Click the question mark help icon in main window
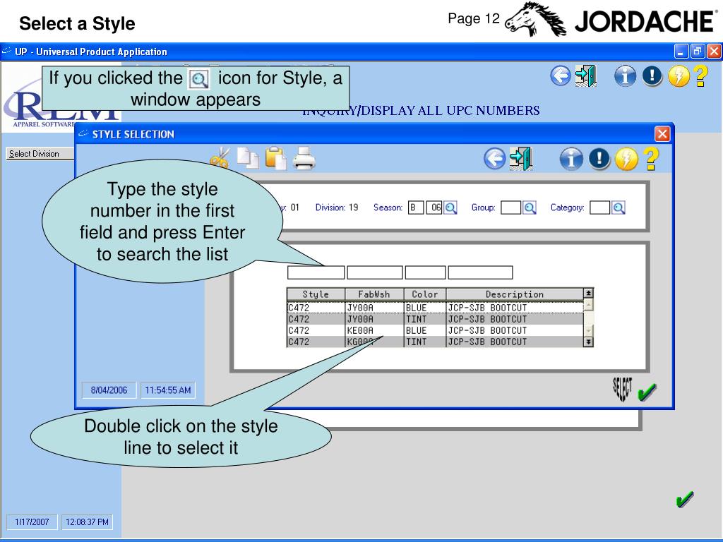Viewport: 723px width, 542px height. [701, 76]
